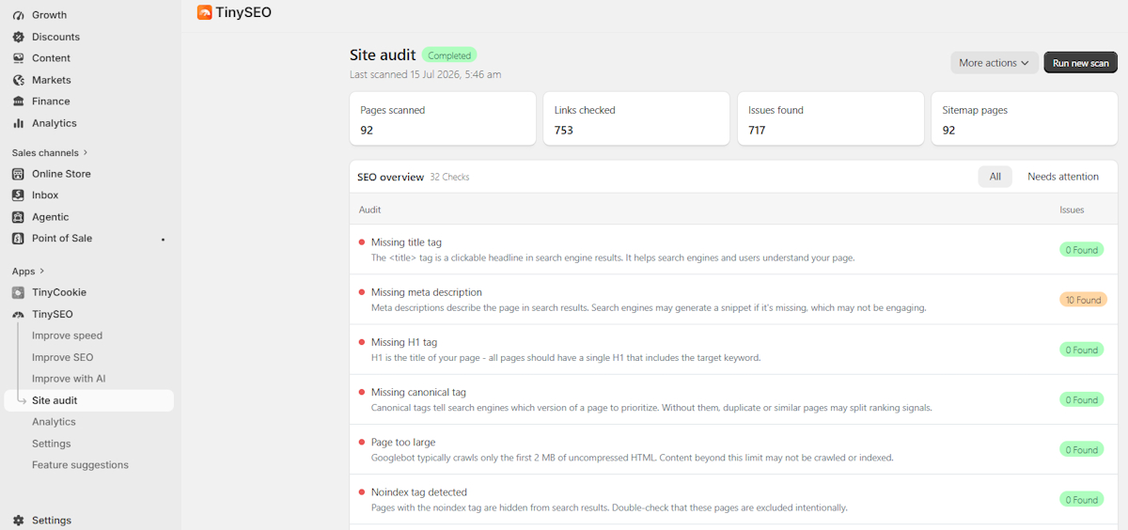Click 0 Found badge for Missing title tag
Image resolution: width=1128 pixels, height=530 pixels.
pyautogui.click(x=1083, y=250)
